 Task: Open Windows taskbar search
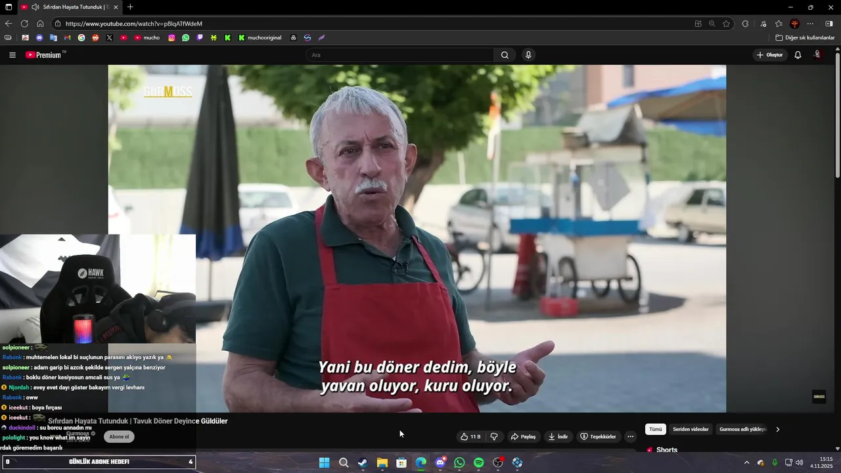(344, 462)
